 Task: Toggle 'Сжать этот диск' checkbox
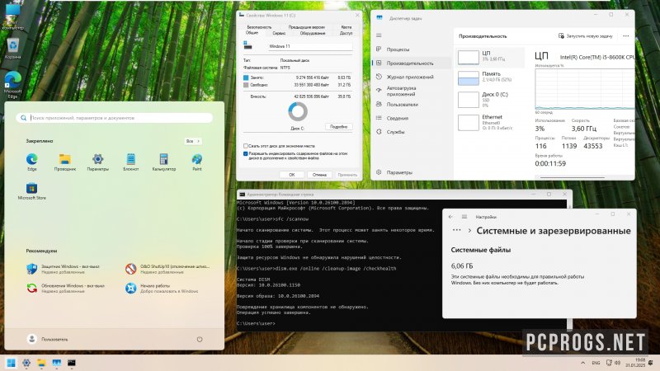[x=245, y=146]
